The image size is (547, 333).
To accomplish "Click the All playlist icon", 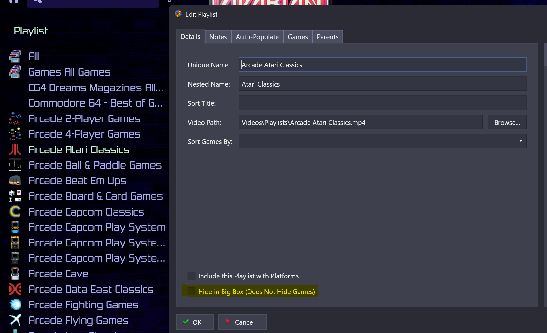I will 15,56.
